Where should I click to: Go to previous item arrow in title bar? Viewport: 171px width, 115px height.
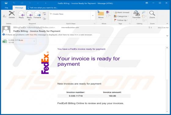(30, 3)
